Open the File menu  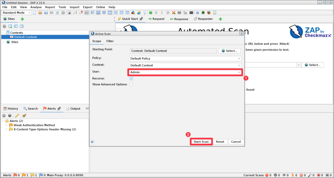point(5,7)
